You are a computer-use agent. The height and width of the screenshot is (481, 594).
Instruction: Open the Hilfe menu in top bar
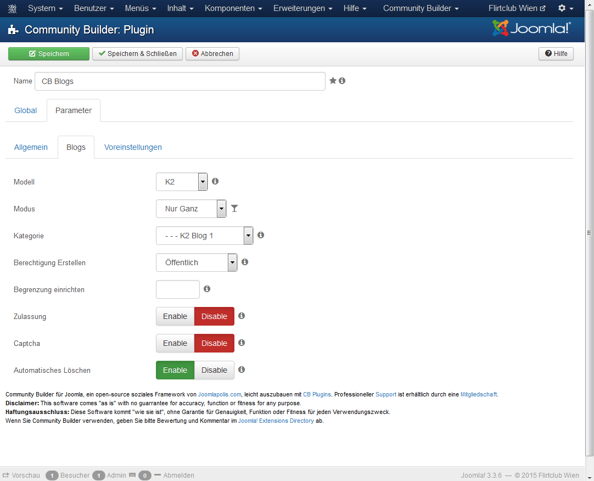click(355, 8)
